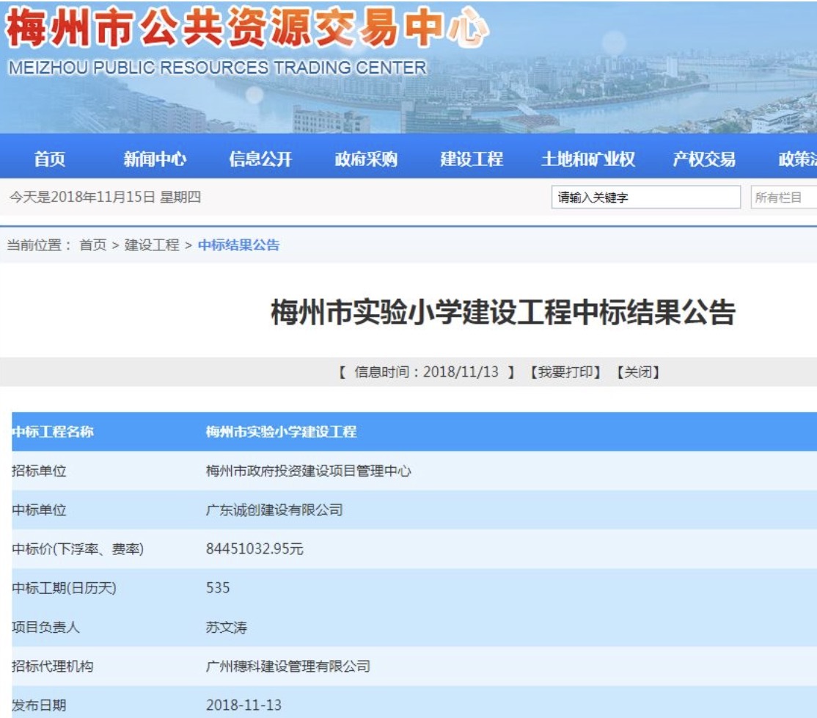
Task: Select the 广东诚创建设有限公司 winning bidder cell
Action: (x=274, y=510)
